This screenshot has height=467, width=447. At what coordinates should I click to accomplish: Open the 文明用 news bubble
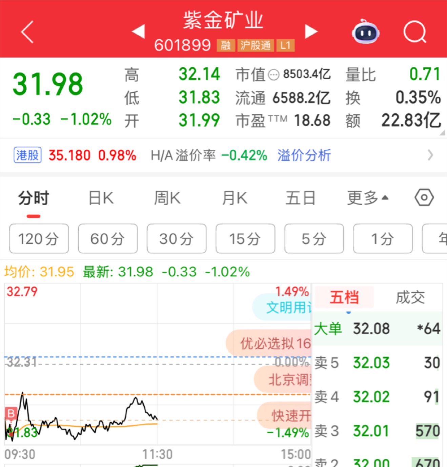(x=282, y=307)
